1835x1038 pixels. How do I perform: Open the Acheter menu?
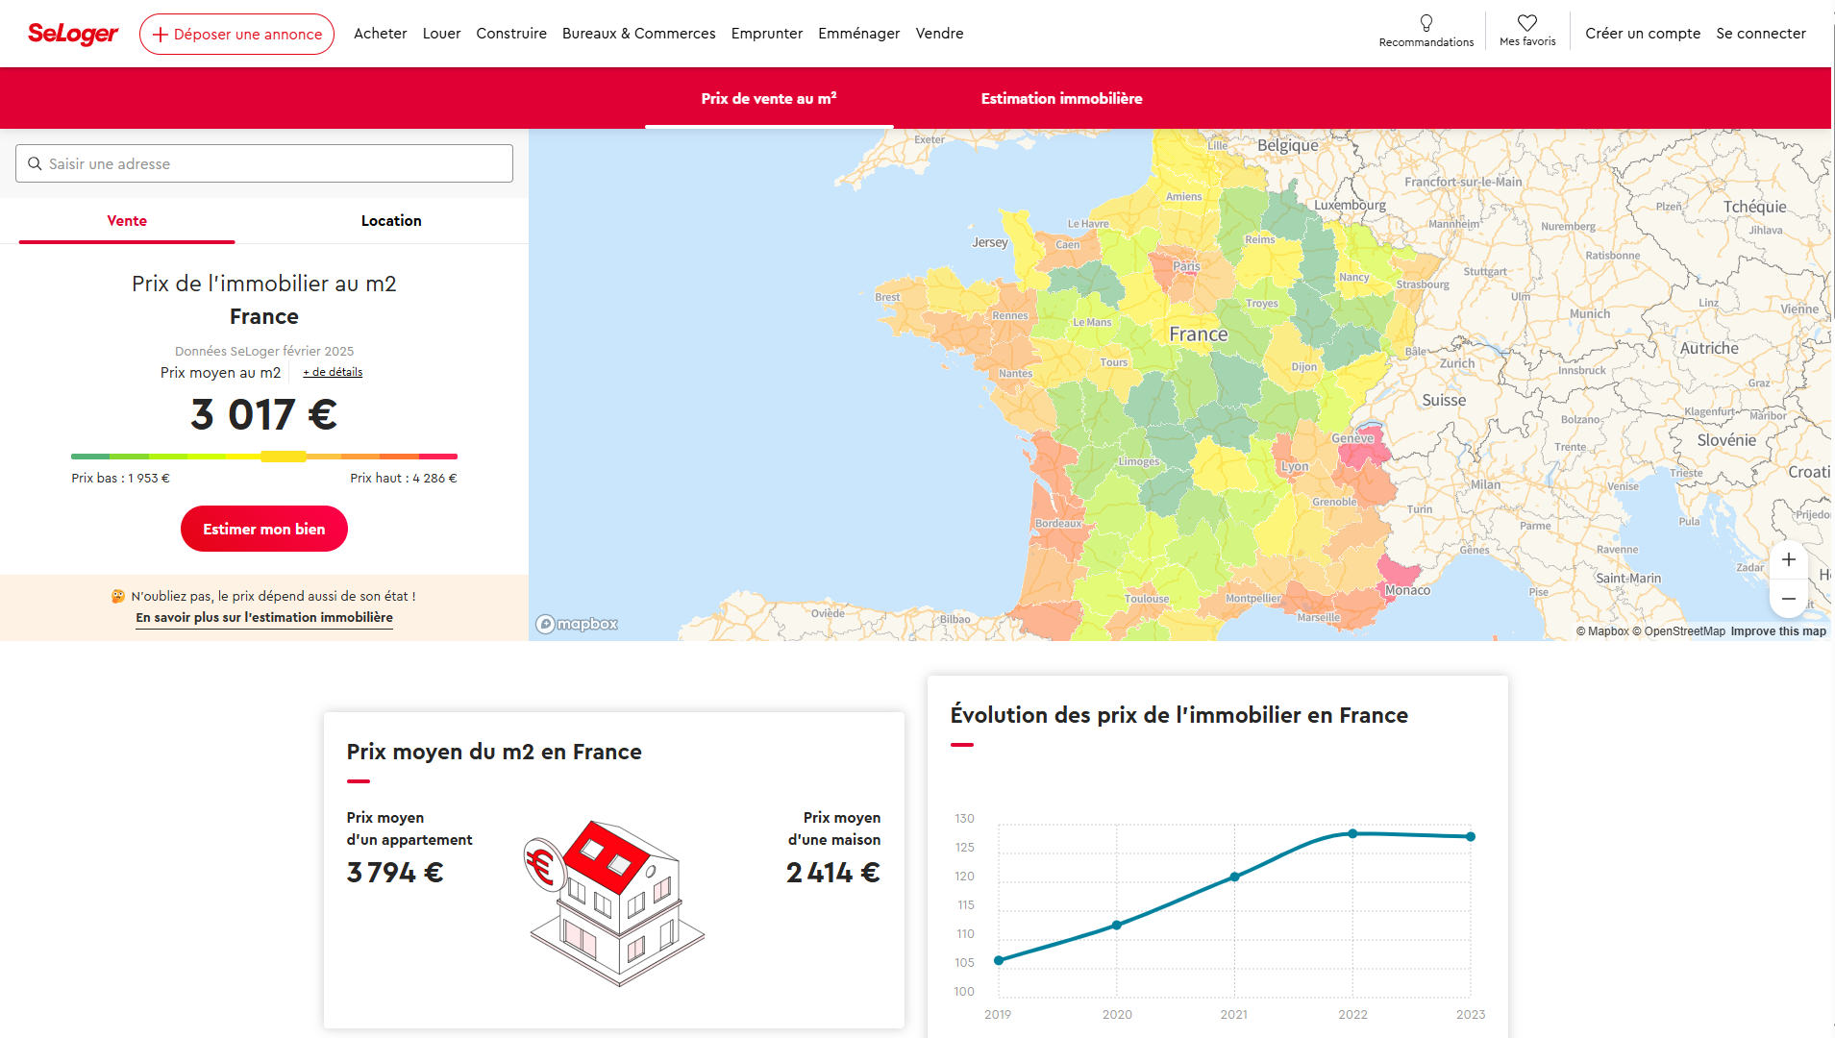[x=380, y=34]
